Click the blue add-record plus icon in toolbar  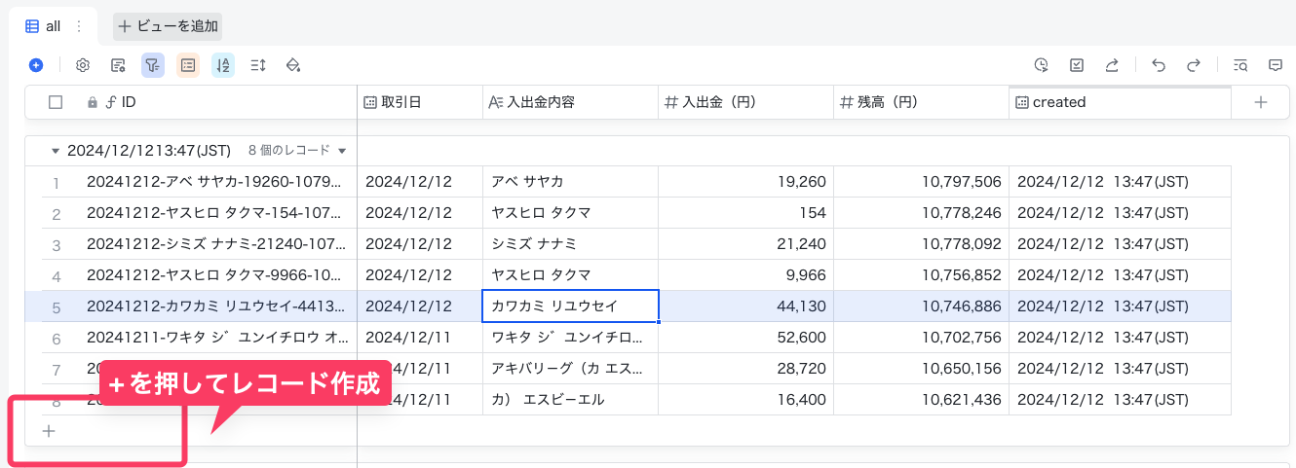[36, 65]
